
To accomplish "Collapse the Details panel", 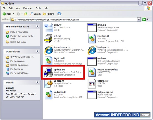I will (37, 82).
